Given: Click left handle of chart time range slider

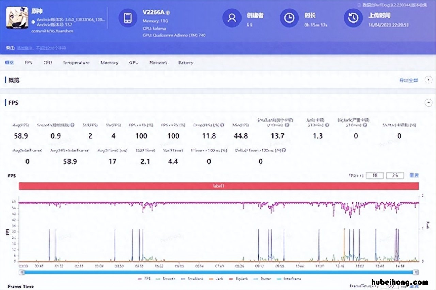Looking at the screenshot, I should [x=22, y=272].
